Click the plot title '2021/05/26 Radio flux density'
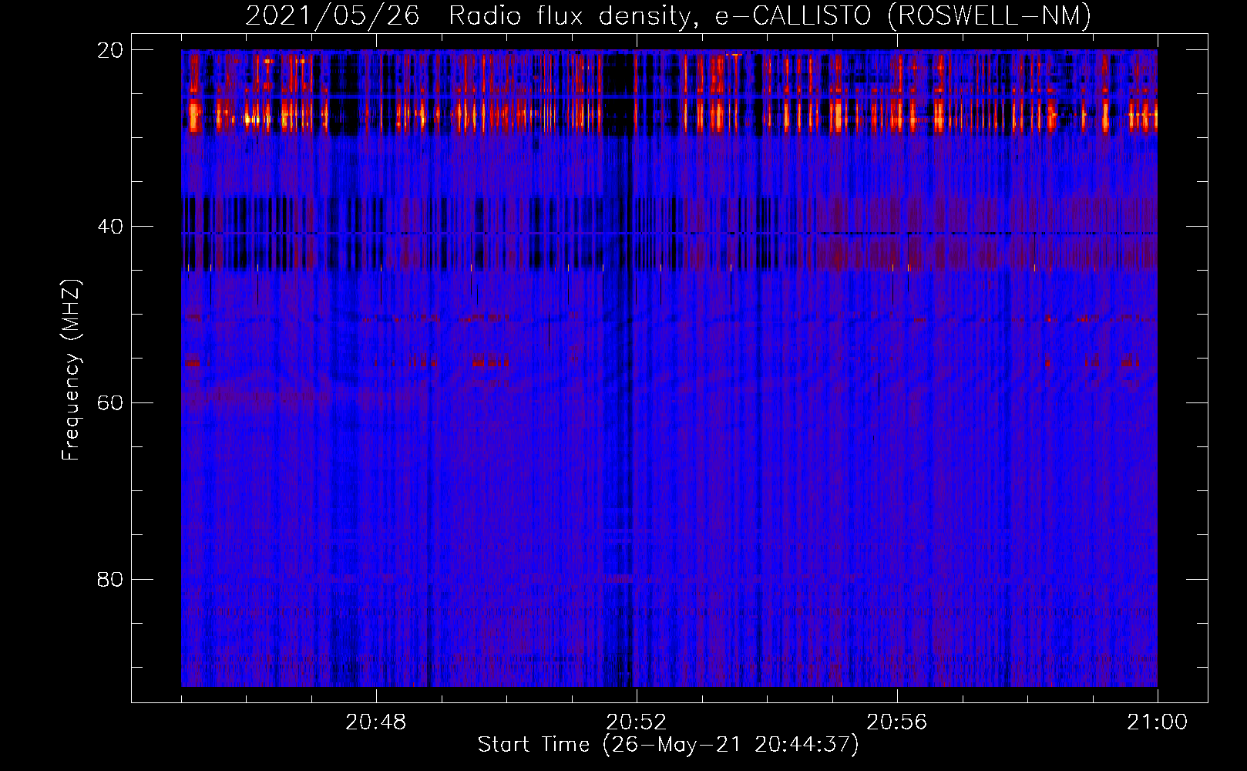 click(x=472, y=16)
